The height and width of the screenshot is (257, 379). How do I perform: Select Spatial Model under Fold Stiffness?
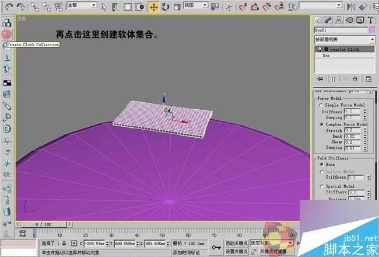point(321,186)
